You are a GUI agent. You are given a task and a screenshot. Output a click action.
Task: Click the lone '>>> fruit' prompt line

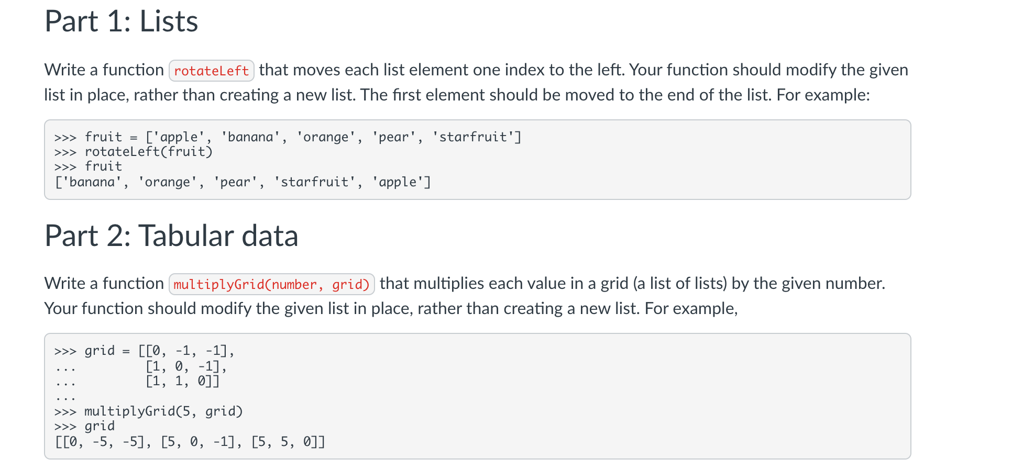pyautogui.click(x=89, y=166)
